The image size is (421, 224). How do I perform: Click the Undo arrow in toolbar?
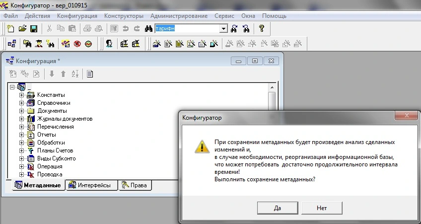126,29
